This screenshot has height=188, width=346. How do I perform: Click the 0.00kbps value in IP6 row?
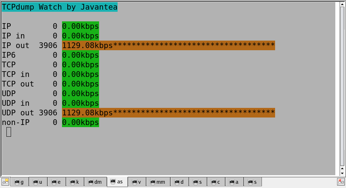[x=81, y=55]
